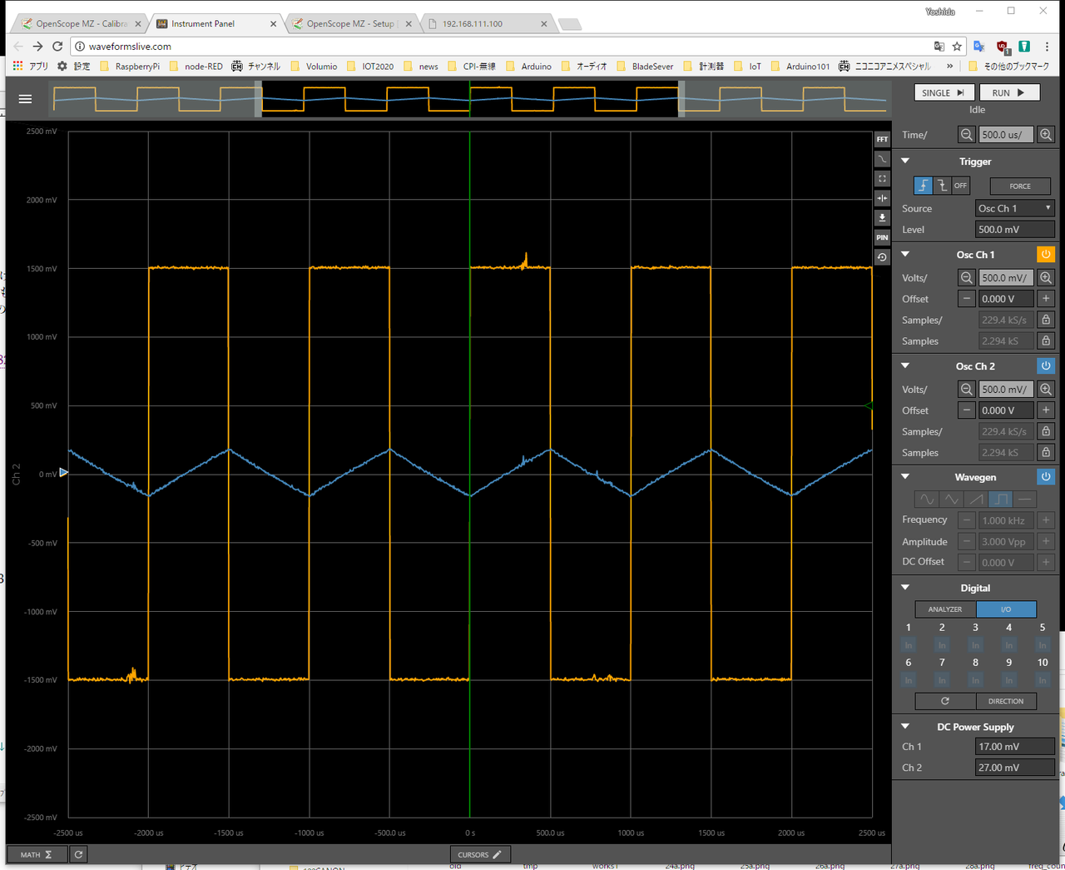Image resolution: width=1065 pixels, height=870 pixels.
Task: Click the trigger Level input field
Action: click(1014, 230)
